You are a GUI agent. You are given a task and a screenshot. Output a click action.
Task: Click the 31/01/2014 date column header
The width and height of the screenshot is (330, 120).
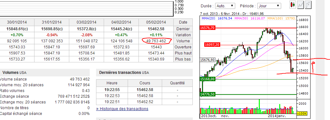pos(52,22)
